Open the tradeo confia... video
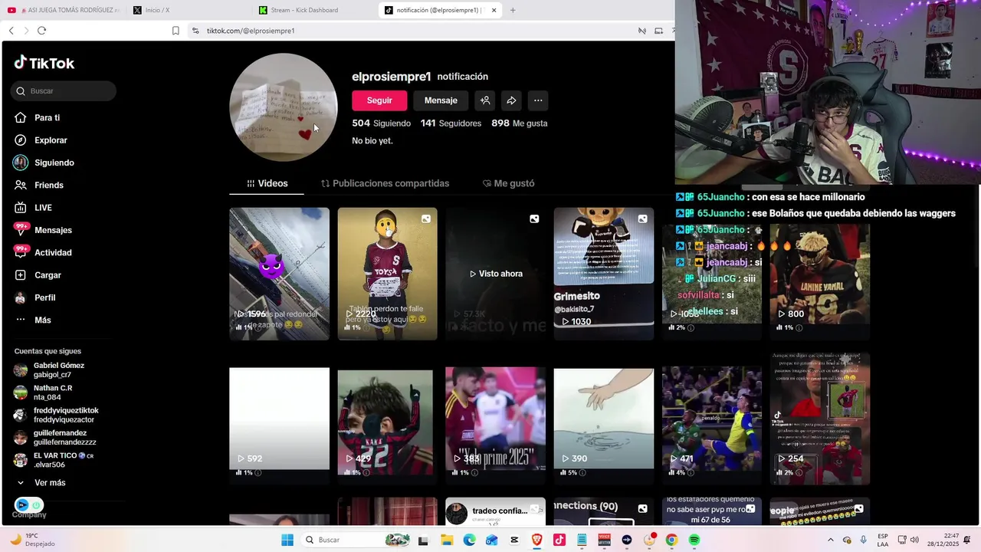This screenshot has width=981, height=552. click(496, 512)
